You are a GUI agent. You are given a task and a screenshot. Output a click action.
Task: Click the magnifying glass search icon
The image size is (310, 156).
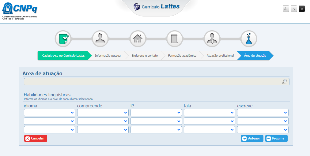284,81
